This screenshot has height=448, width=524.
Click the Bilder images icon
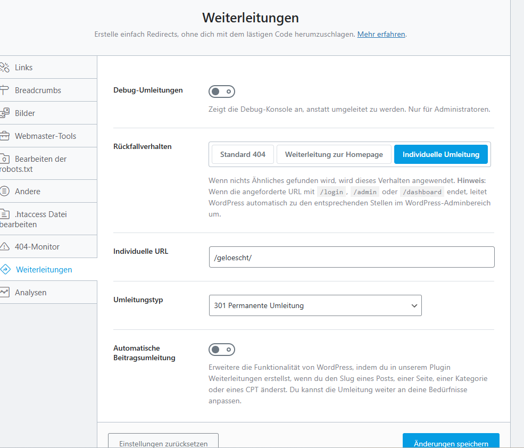5,113
